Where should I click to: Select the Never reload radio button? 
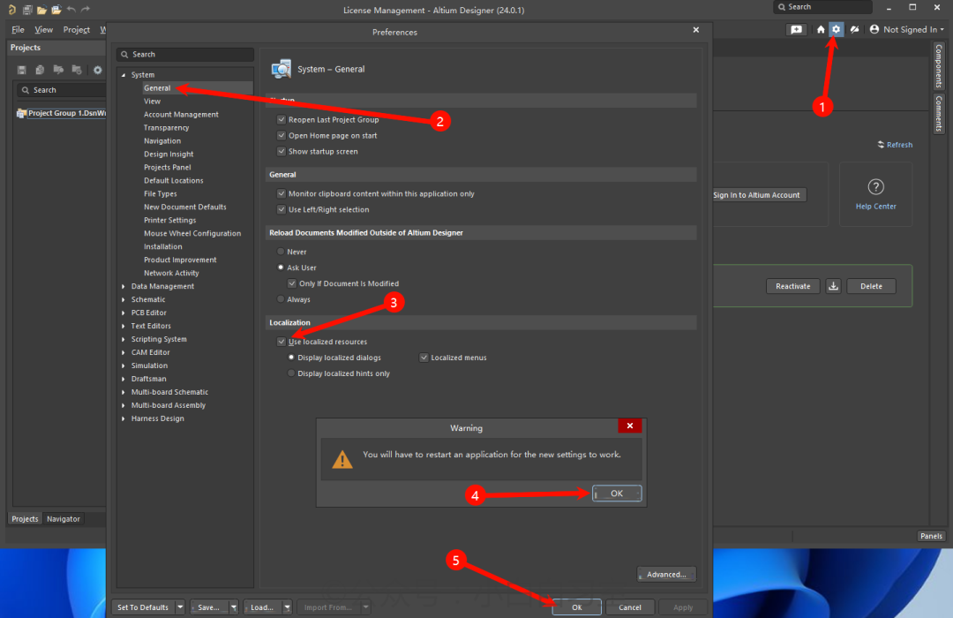(x=281, y=252)
